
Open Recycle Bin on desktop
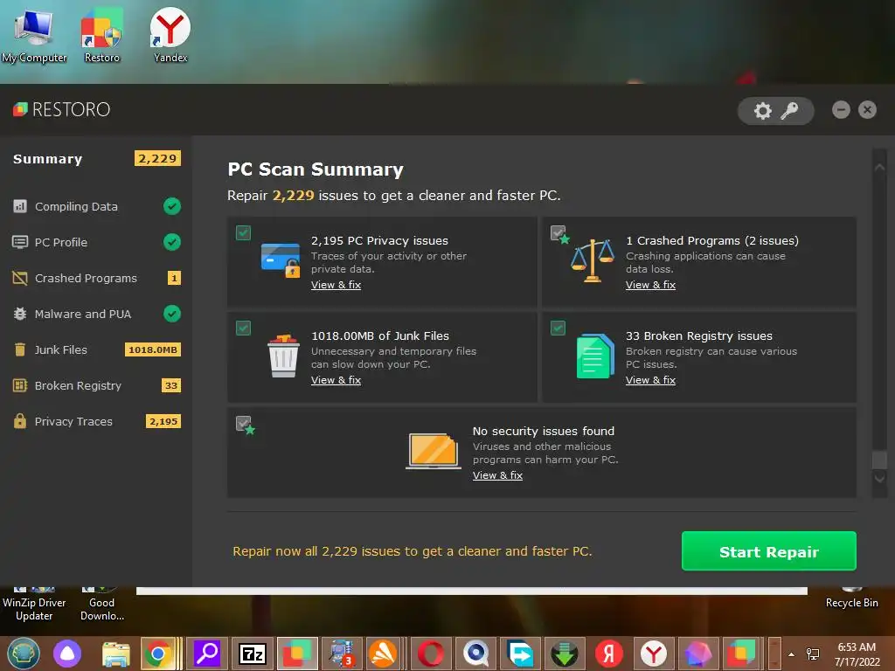[851, 598]
